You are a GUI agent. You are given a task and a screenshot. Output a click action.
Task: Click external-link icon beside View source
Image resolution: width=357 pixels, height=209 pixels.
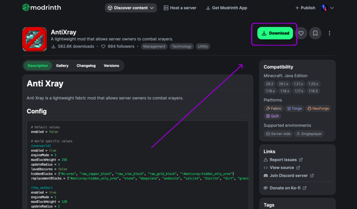[298, 168]
